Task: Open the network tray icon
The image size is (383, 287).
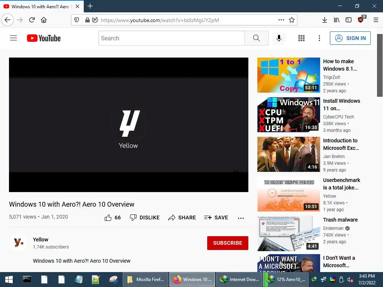Action: pos(324,280)
